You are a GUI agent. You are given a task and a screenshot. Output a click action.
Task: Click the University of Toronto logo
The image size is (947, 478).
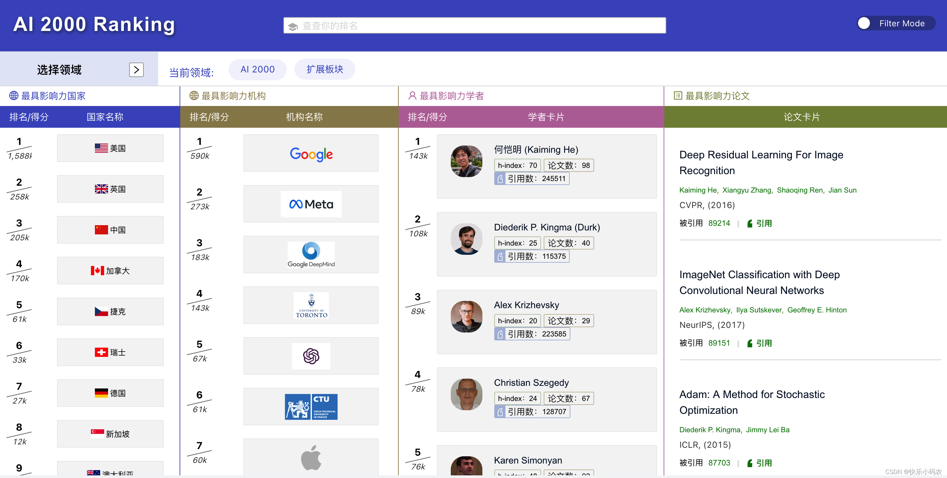[x=311, y=305]
